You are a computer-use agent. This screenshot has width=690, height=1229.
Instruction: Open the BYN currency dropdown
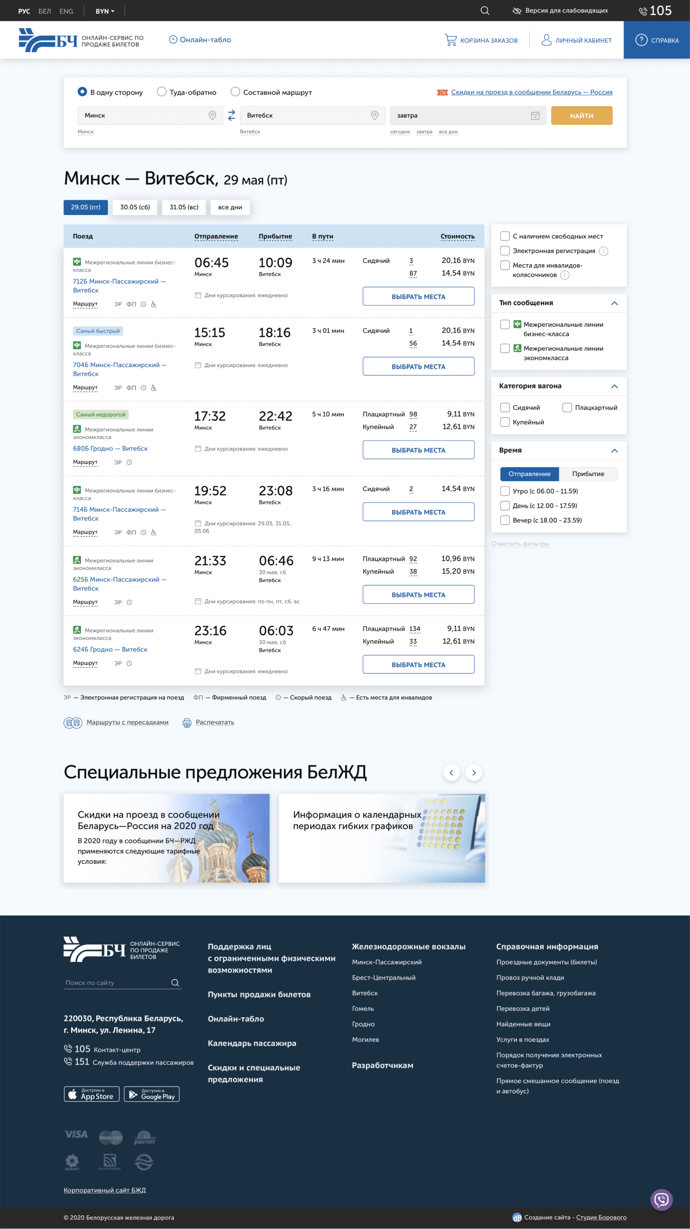[x=105, y=11]
